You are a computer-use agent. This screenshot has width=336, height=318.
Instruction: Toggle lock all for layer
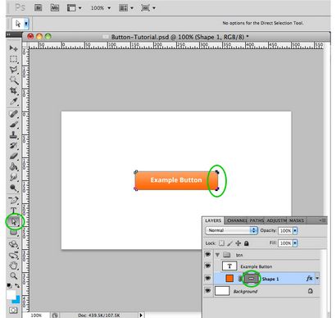click(x=247, y=243)
